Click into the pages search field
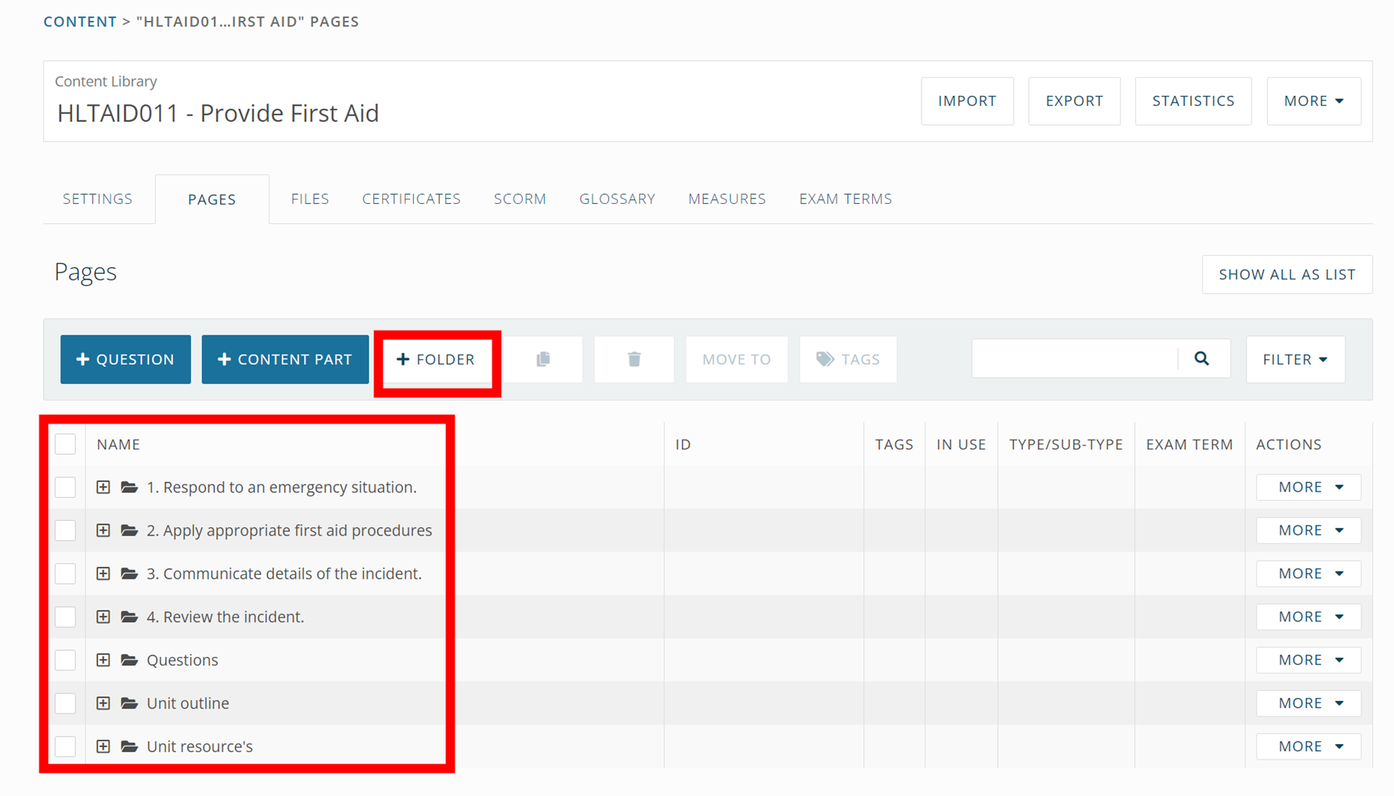1394x796 pixels. (x=1075, y=359)
